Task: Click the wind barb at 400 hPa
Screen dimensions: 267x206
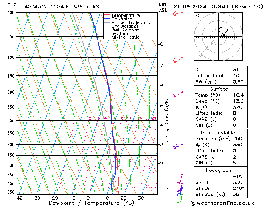Action: [177, 60]
